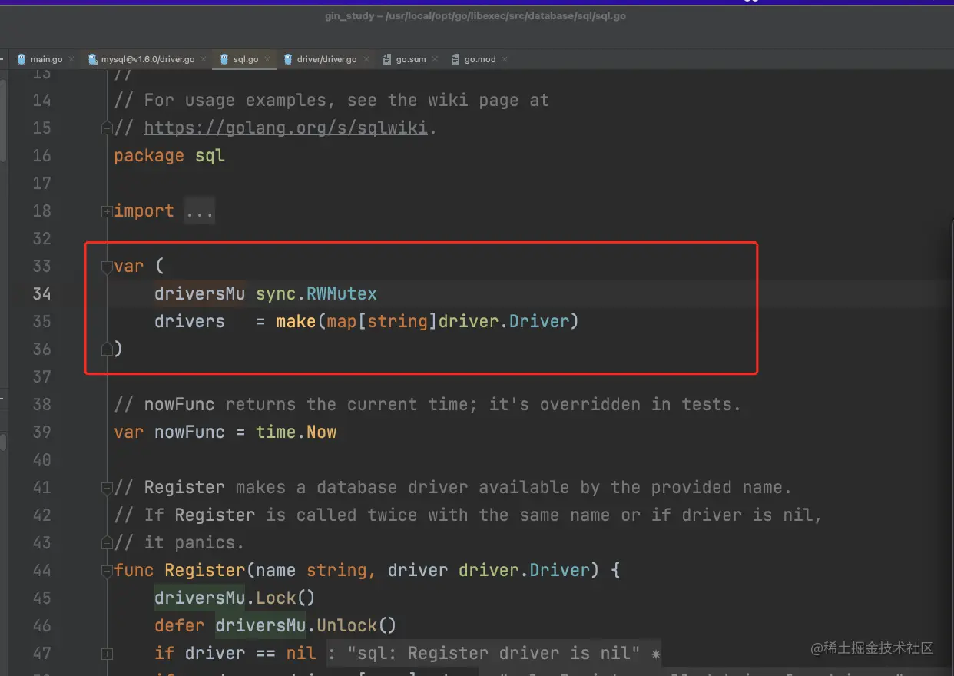Click 'Lock()' call on line 45

pyautogui.click(x=286, y=598)
